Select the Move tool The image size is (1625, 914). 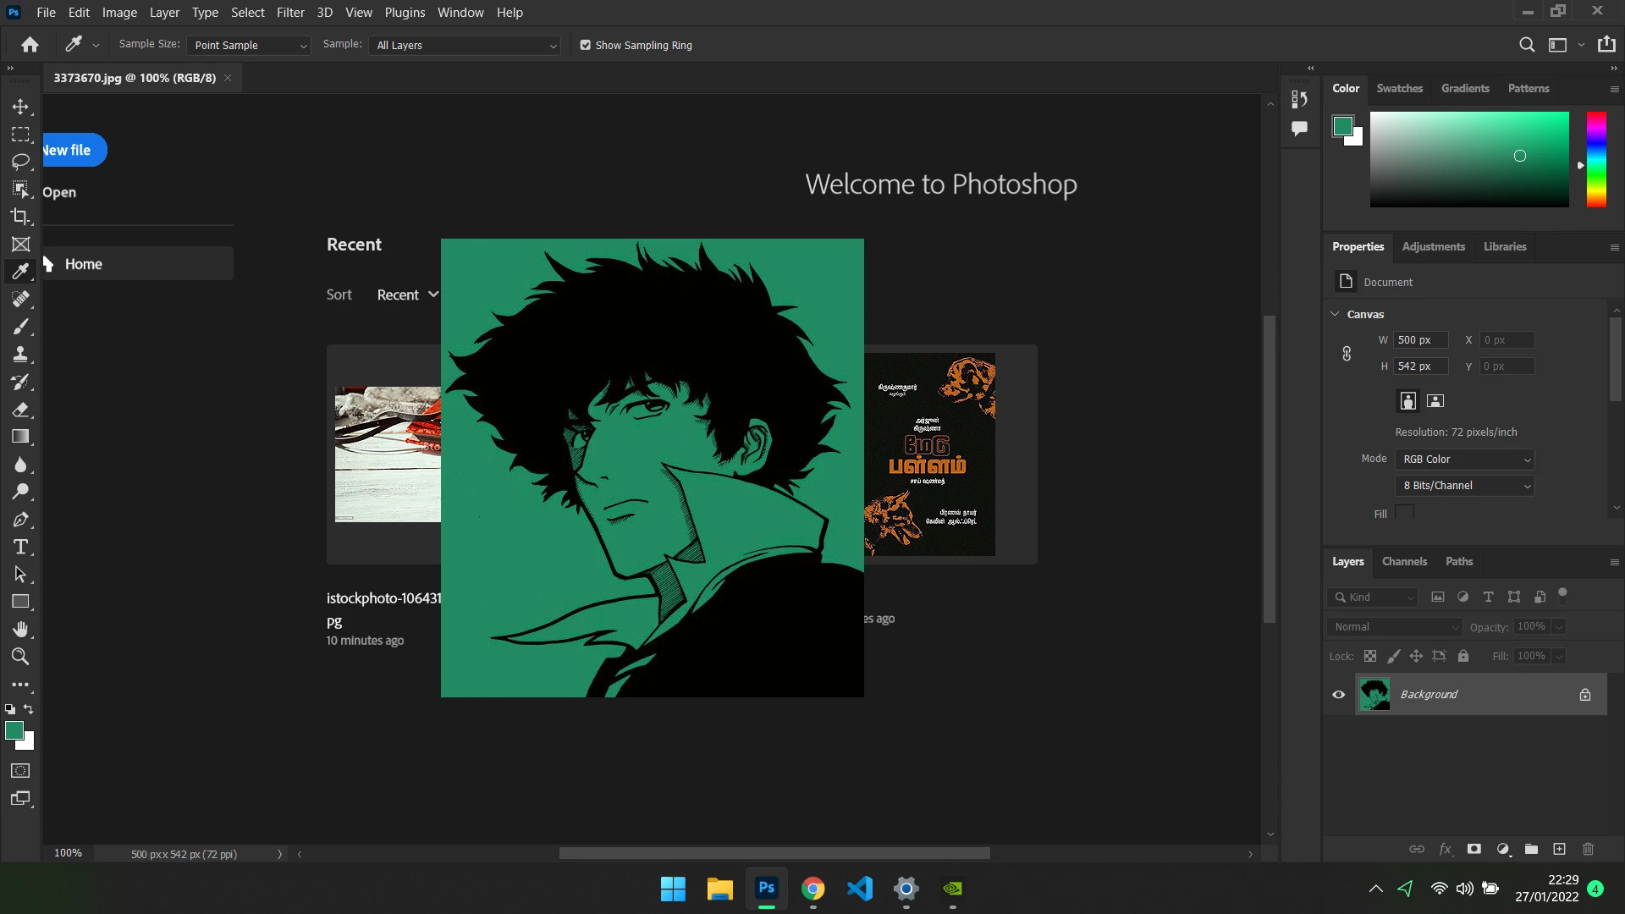pyautogui.click(x=20, y=107)
